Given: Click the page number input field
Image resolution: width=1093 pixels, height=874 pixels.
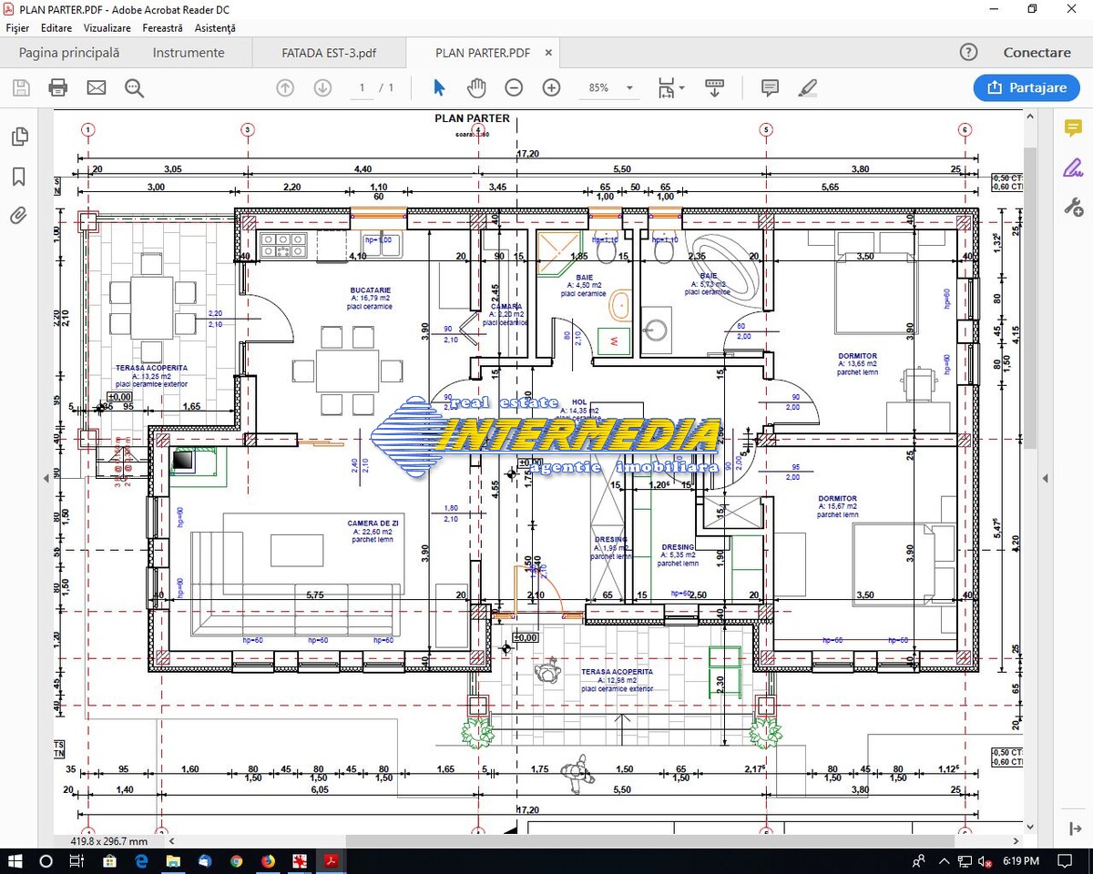Looking at the screenshot, I should (x=363, y=87).
